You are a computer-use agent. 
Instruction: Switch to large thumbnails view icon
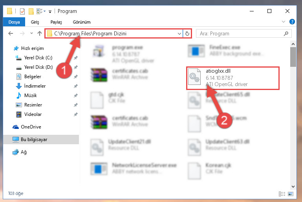point(291,194)
